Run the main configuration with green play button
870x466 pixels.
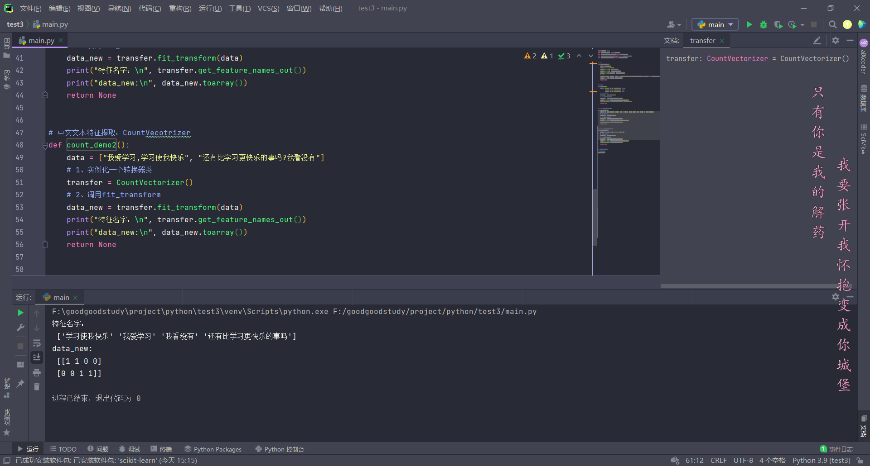pyautogui.click(x=749, y=24)
